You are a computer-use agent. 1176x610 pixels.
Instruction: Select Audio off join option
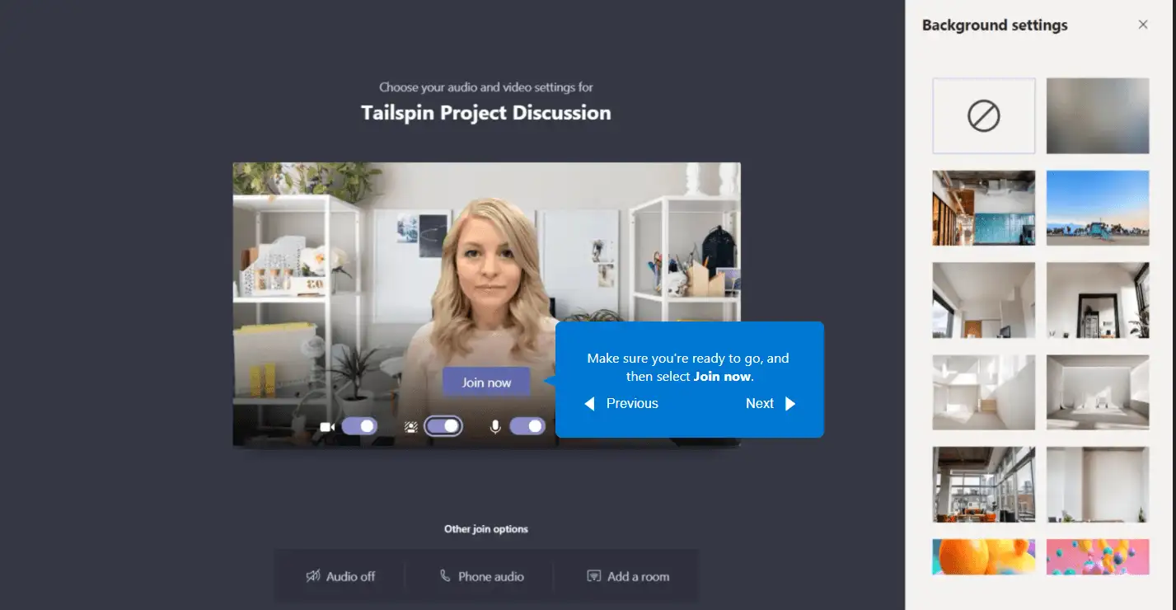coord(340,576)
